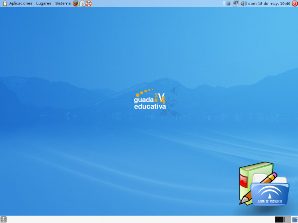Open help via the lifesaver icon
The image size is (298, 223).
[89, 3]
